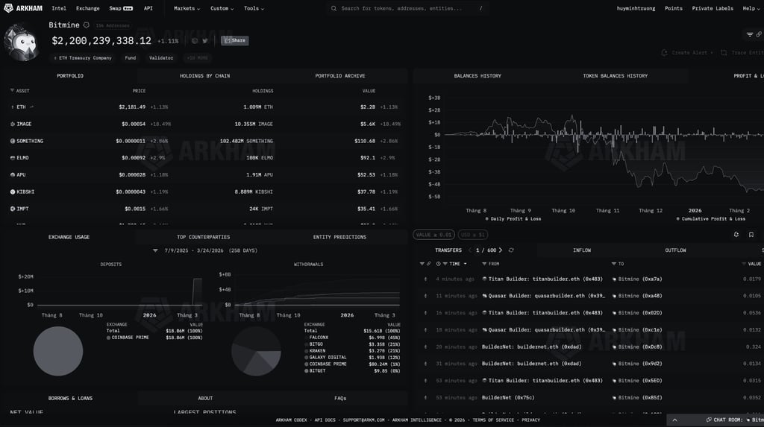The image size is (764, 427).
Task: Open the FROM column filter in transfers
Action: (483, 264)
